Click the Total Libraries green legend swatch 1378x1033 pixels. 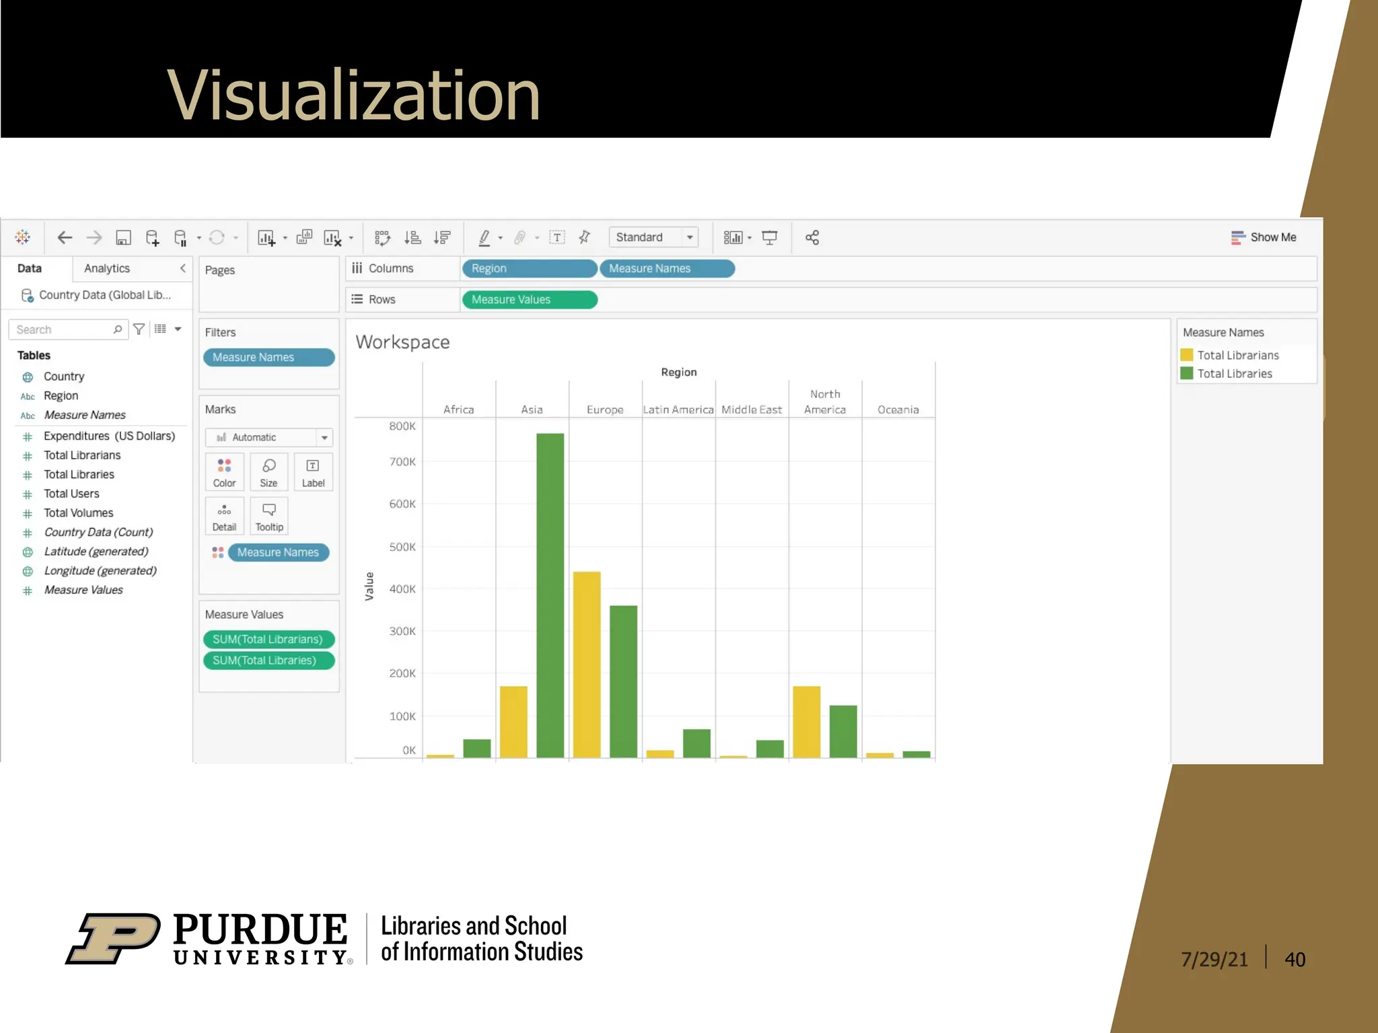tap(1187, 373)
